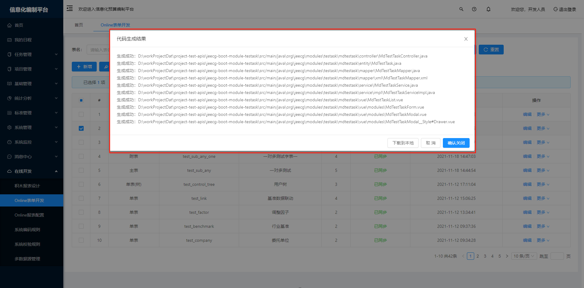The height and width of the screenshot is (288, 584).
Task: Click the reload icon on the 重置 button
Action: [486, 50]
